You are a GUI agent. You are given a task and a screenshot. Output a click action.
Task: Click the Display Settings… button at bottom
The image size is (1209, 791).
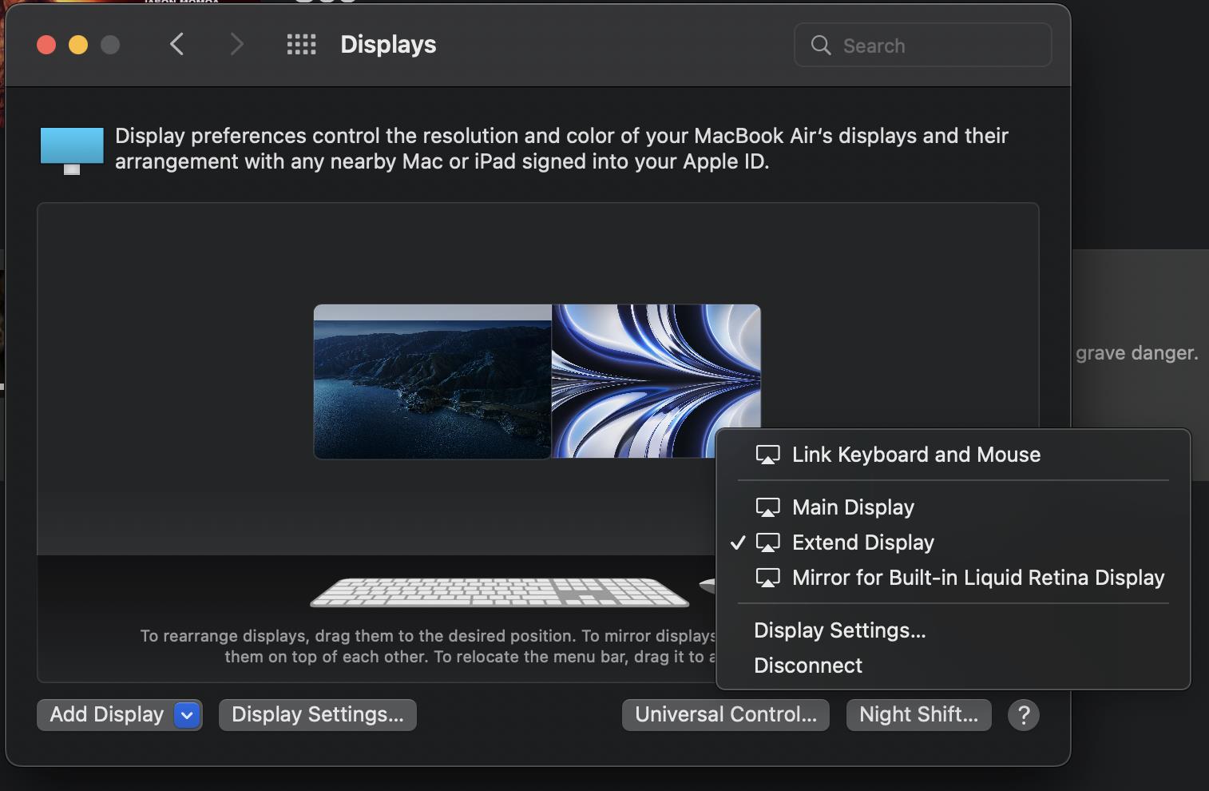pyautogui.click(x=317, y=715)
